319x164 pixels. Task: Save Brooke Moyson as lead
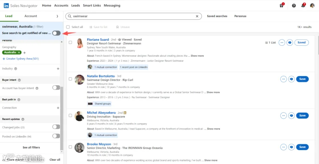click(x=302, y=147)
